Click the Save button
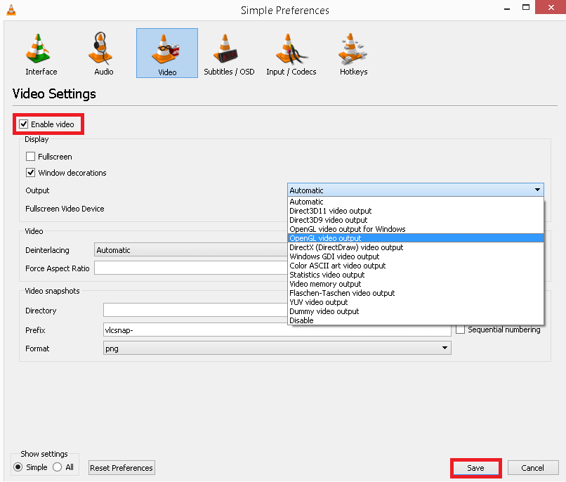The height and width of the screenshot is (482, 566). pyautogui.click(x=475, y=467)
